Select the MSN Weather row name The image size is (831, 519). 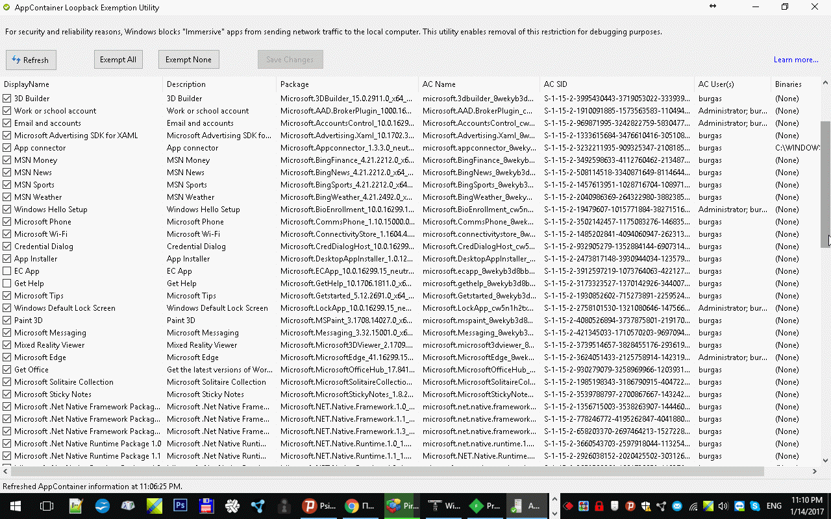[38, 197]
